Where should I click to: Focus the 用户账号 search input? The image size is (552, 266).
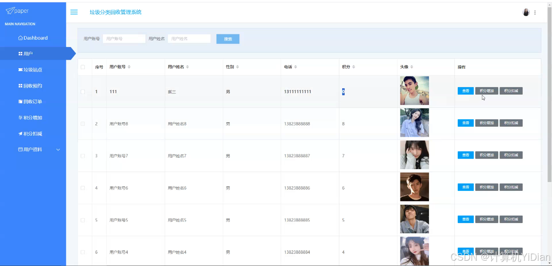[124, 39]
